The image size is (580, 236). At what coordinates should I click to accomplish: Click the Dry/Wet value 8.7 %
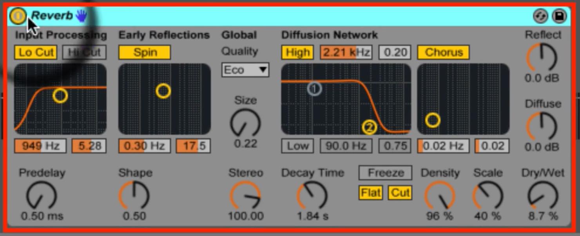tap(543, 216)
